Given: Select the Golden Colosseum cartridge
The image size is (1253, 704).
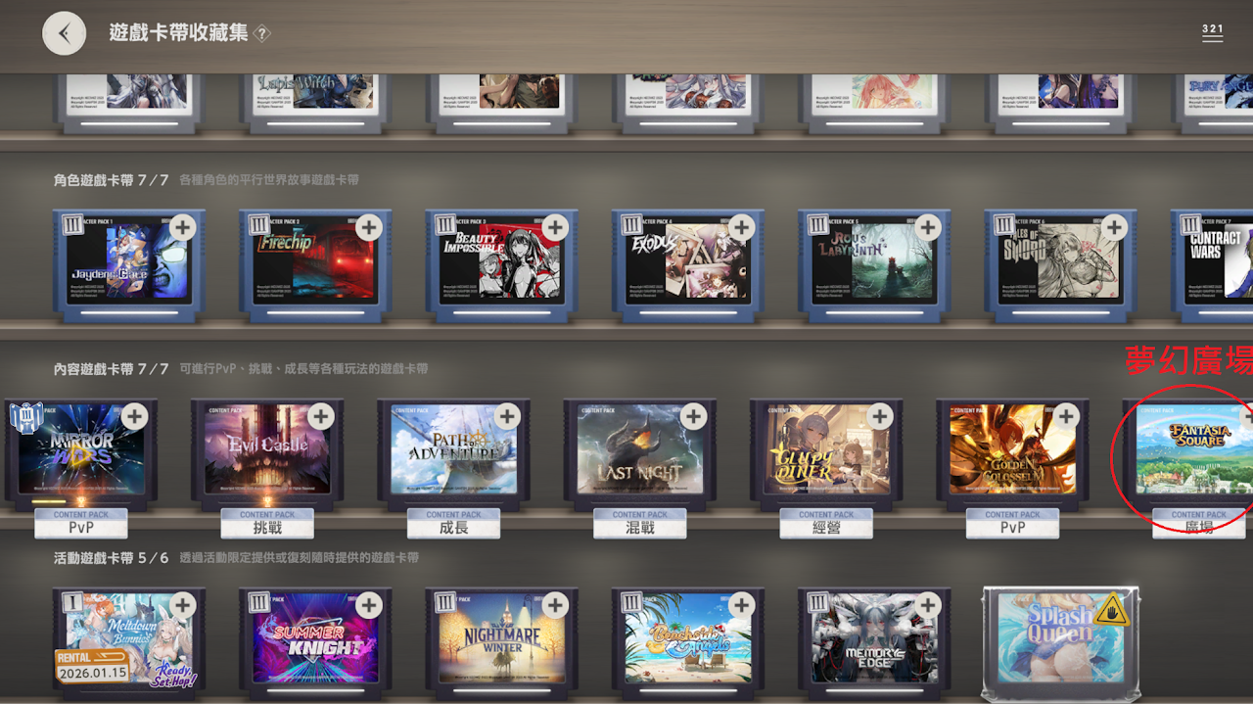Looking at the screenshot, I should (x=1011, y=452).
